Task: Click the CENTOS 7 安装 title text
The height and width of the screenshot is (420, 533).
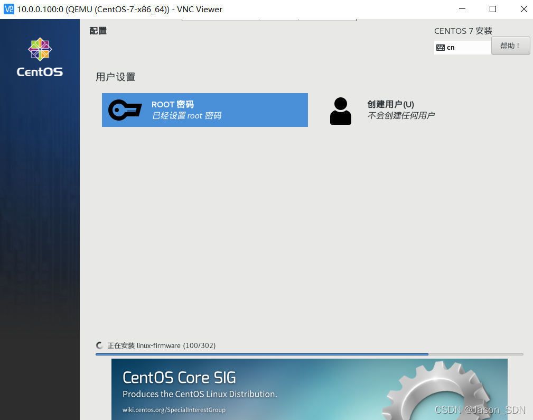Action: pyautogui.click(x=463, y=31)
